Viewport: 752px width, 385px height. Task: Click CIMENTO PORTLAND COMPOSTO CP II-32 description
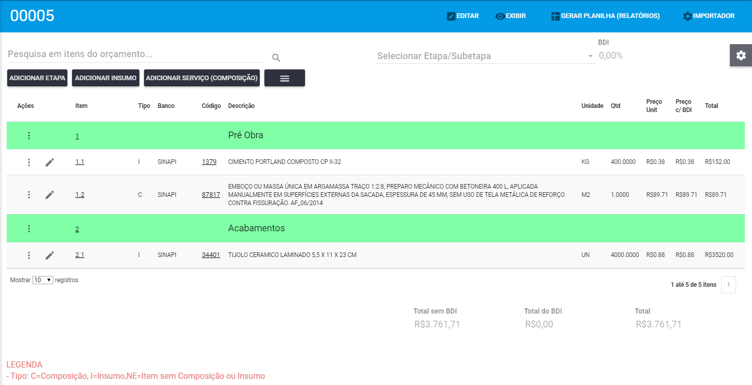[x=284, y=162]
